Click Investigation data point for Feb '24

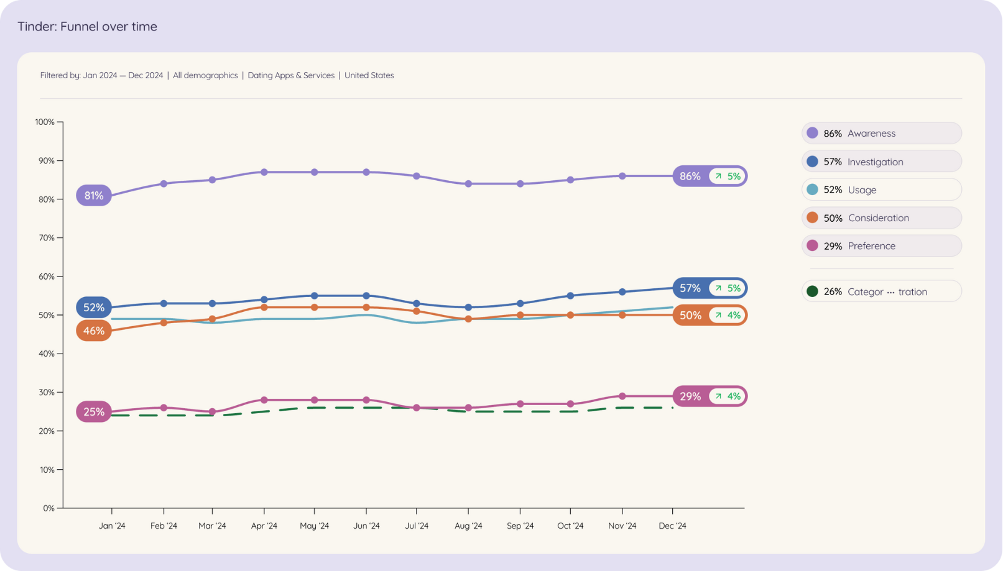click(x=164, y=304)
